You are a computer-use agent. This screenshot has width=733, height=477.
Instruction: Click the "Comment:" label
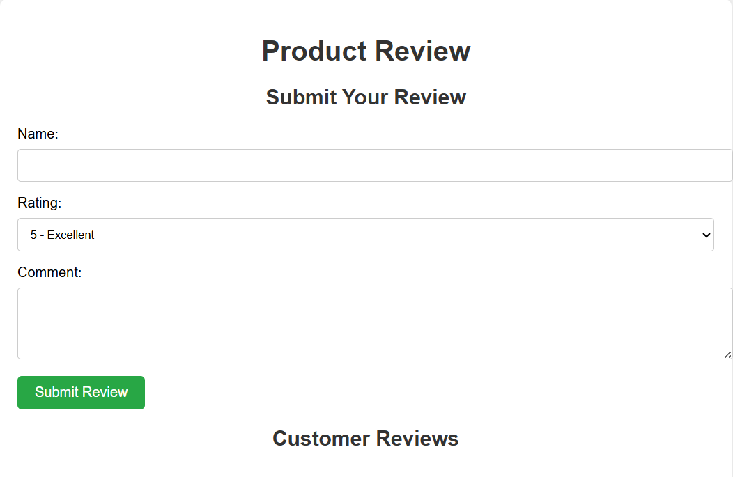pyautogui.click(x=49, y=272)
